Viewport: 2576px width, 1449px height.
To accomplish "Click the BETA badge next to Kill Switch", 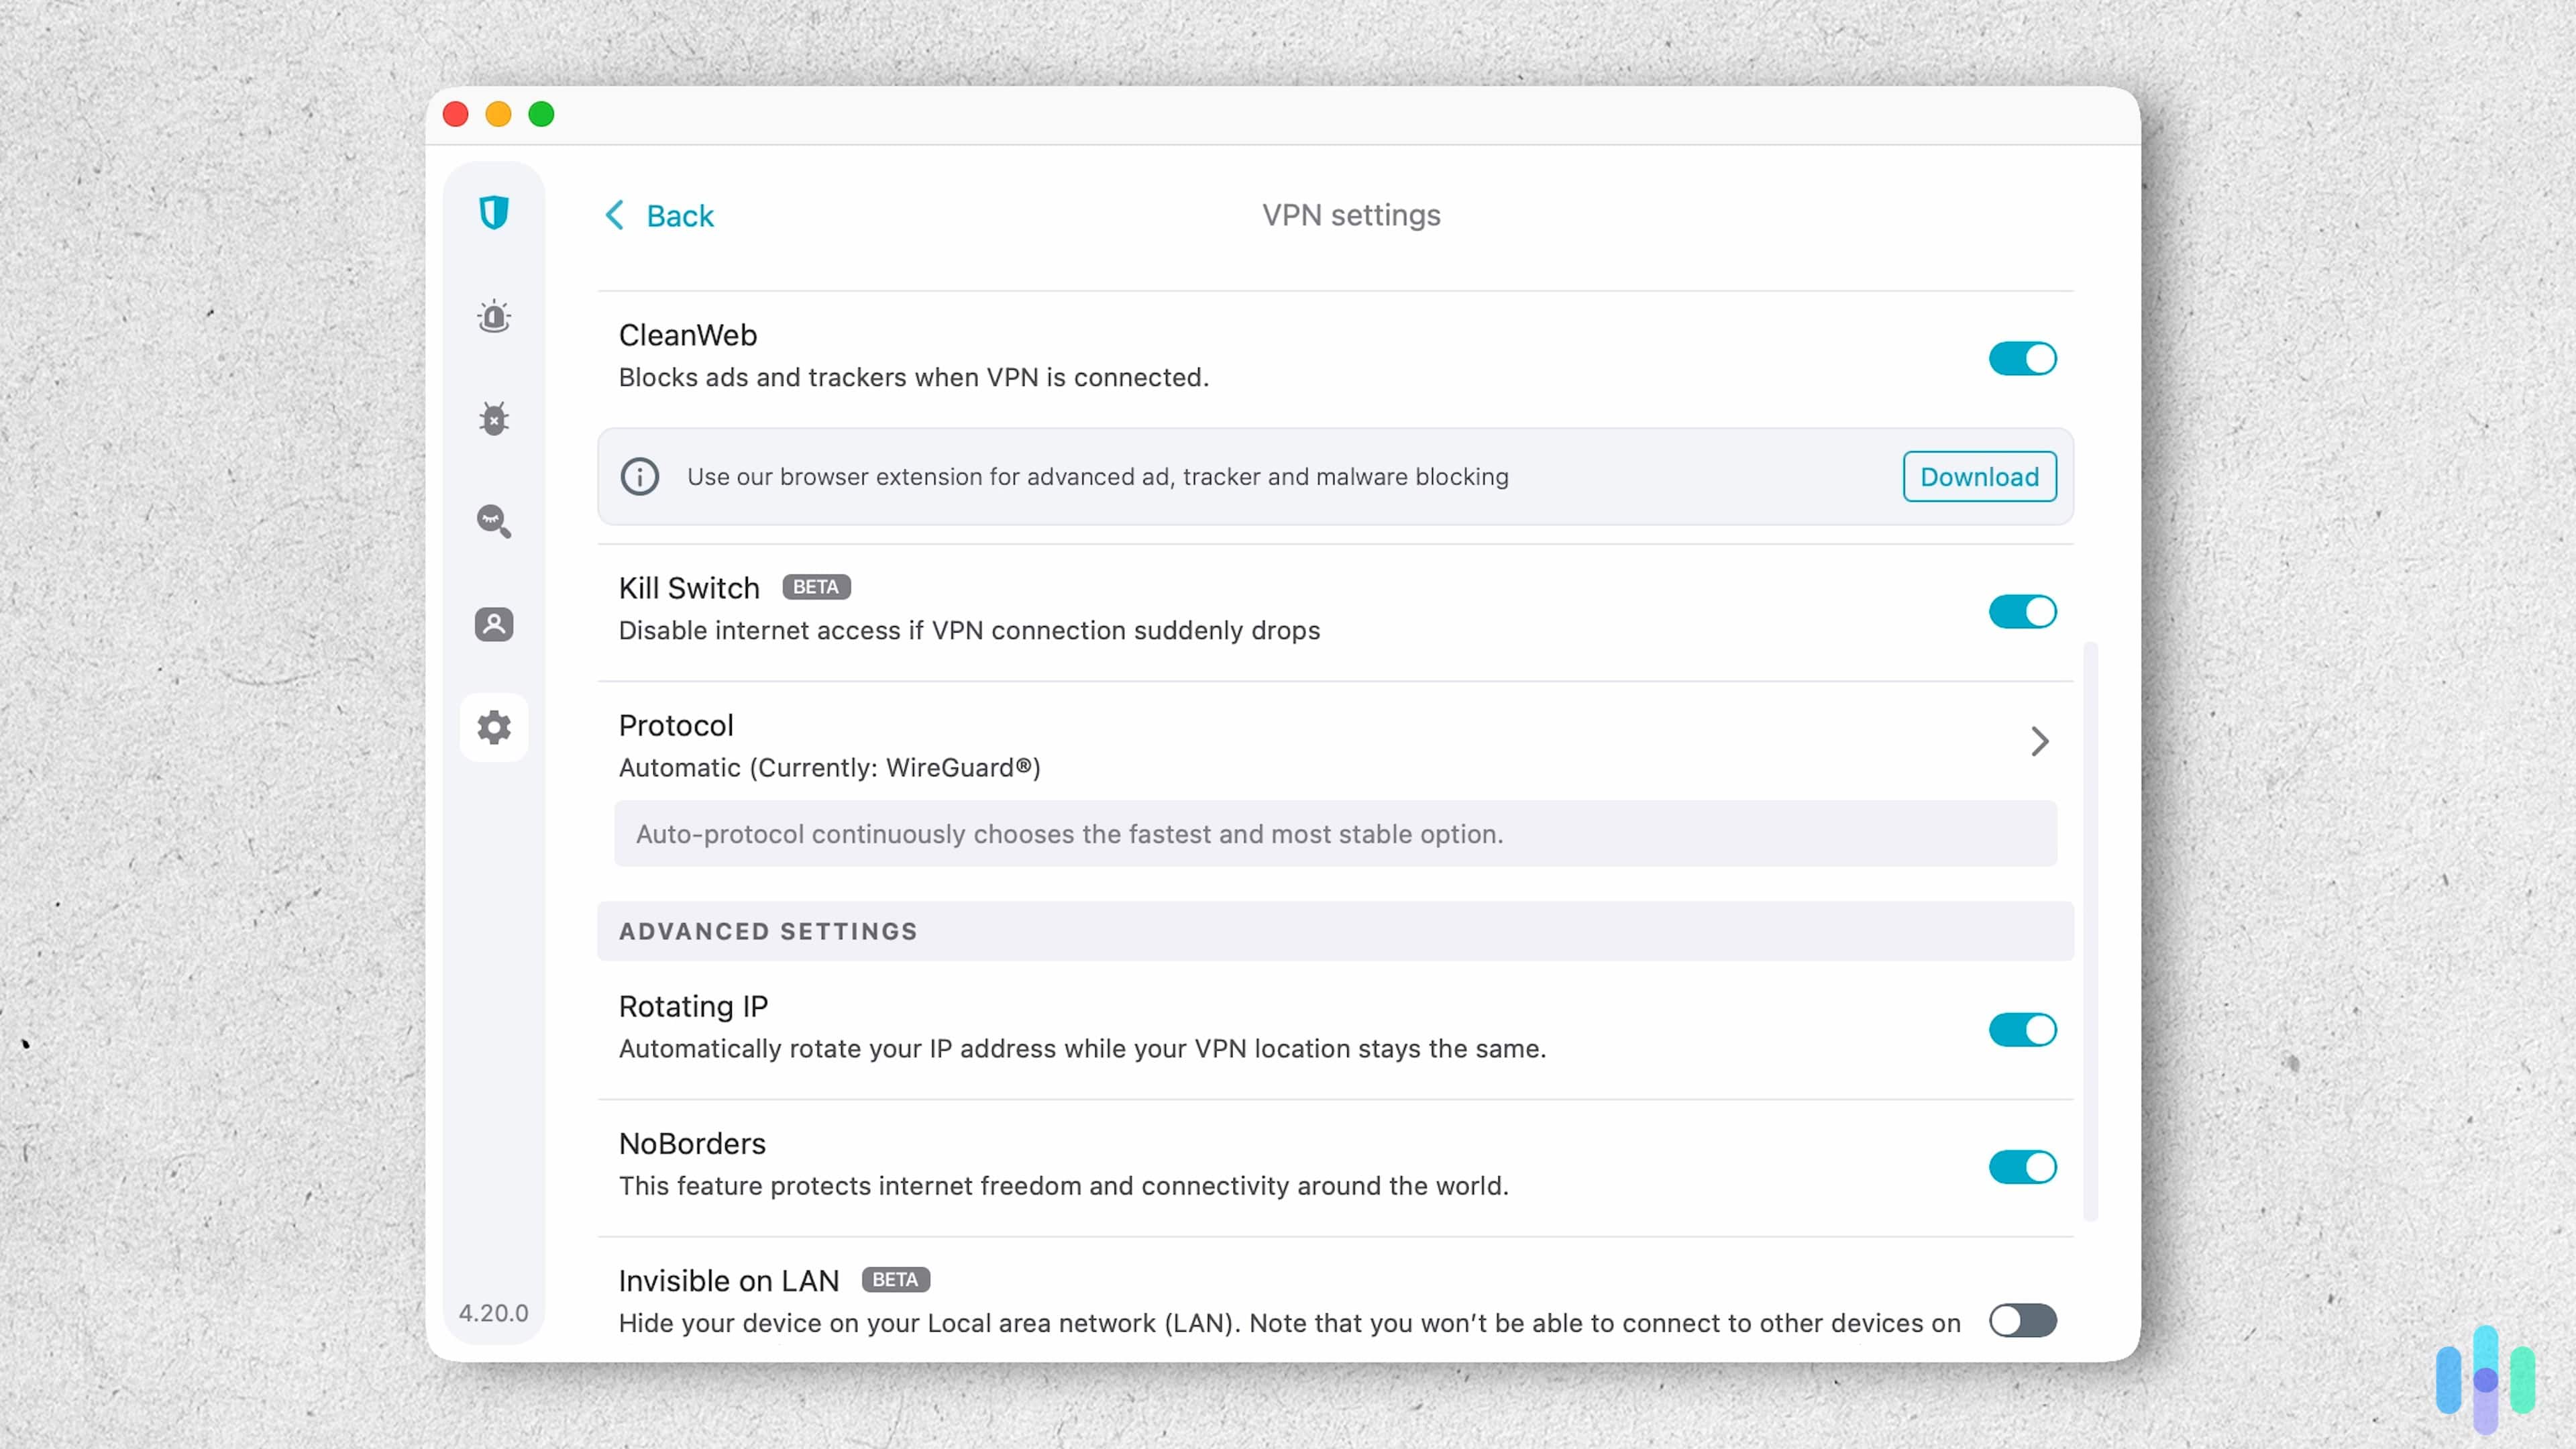I will 816,587.
